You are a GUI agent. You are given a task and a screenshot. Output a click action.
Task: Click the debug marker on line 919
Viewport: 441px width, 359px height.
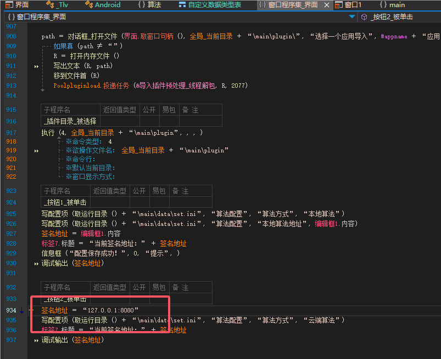coord(37,150)
